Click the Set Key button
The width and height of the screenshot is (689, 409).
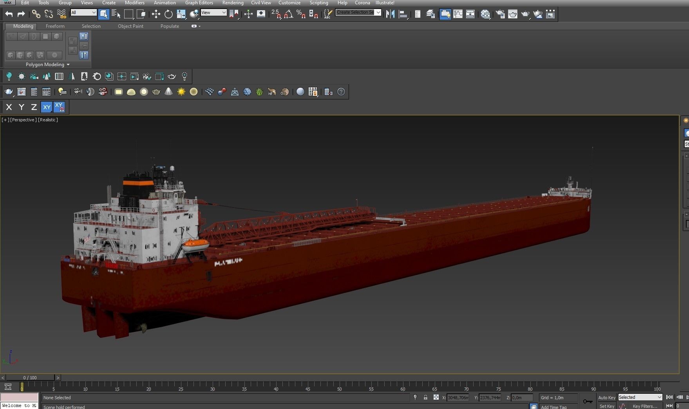(x=606, y=406)
